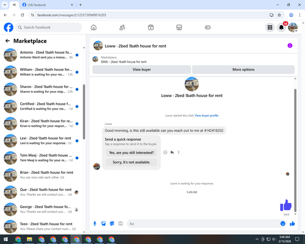Go back using the Marketplace arrow
305x244 pixels.
click(7, 41)
